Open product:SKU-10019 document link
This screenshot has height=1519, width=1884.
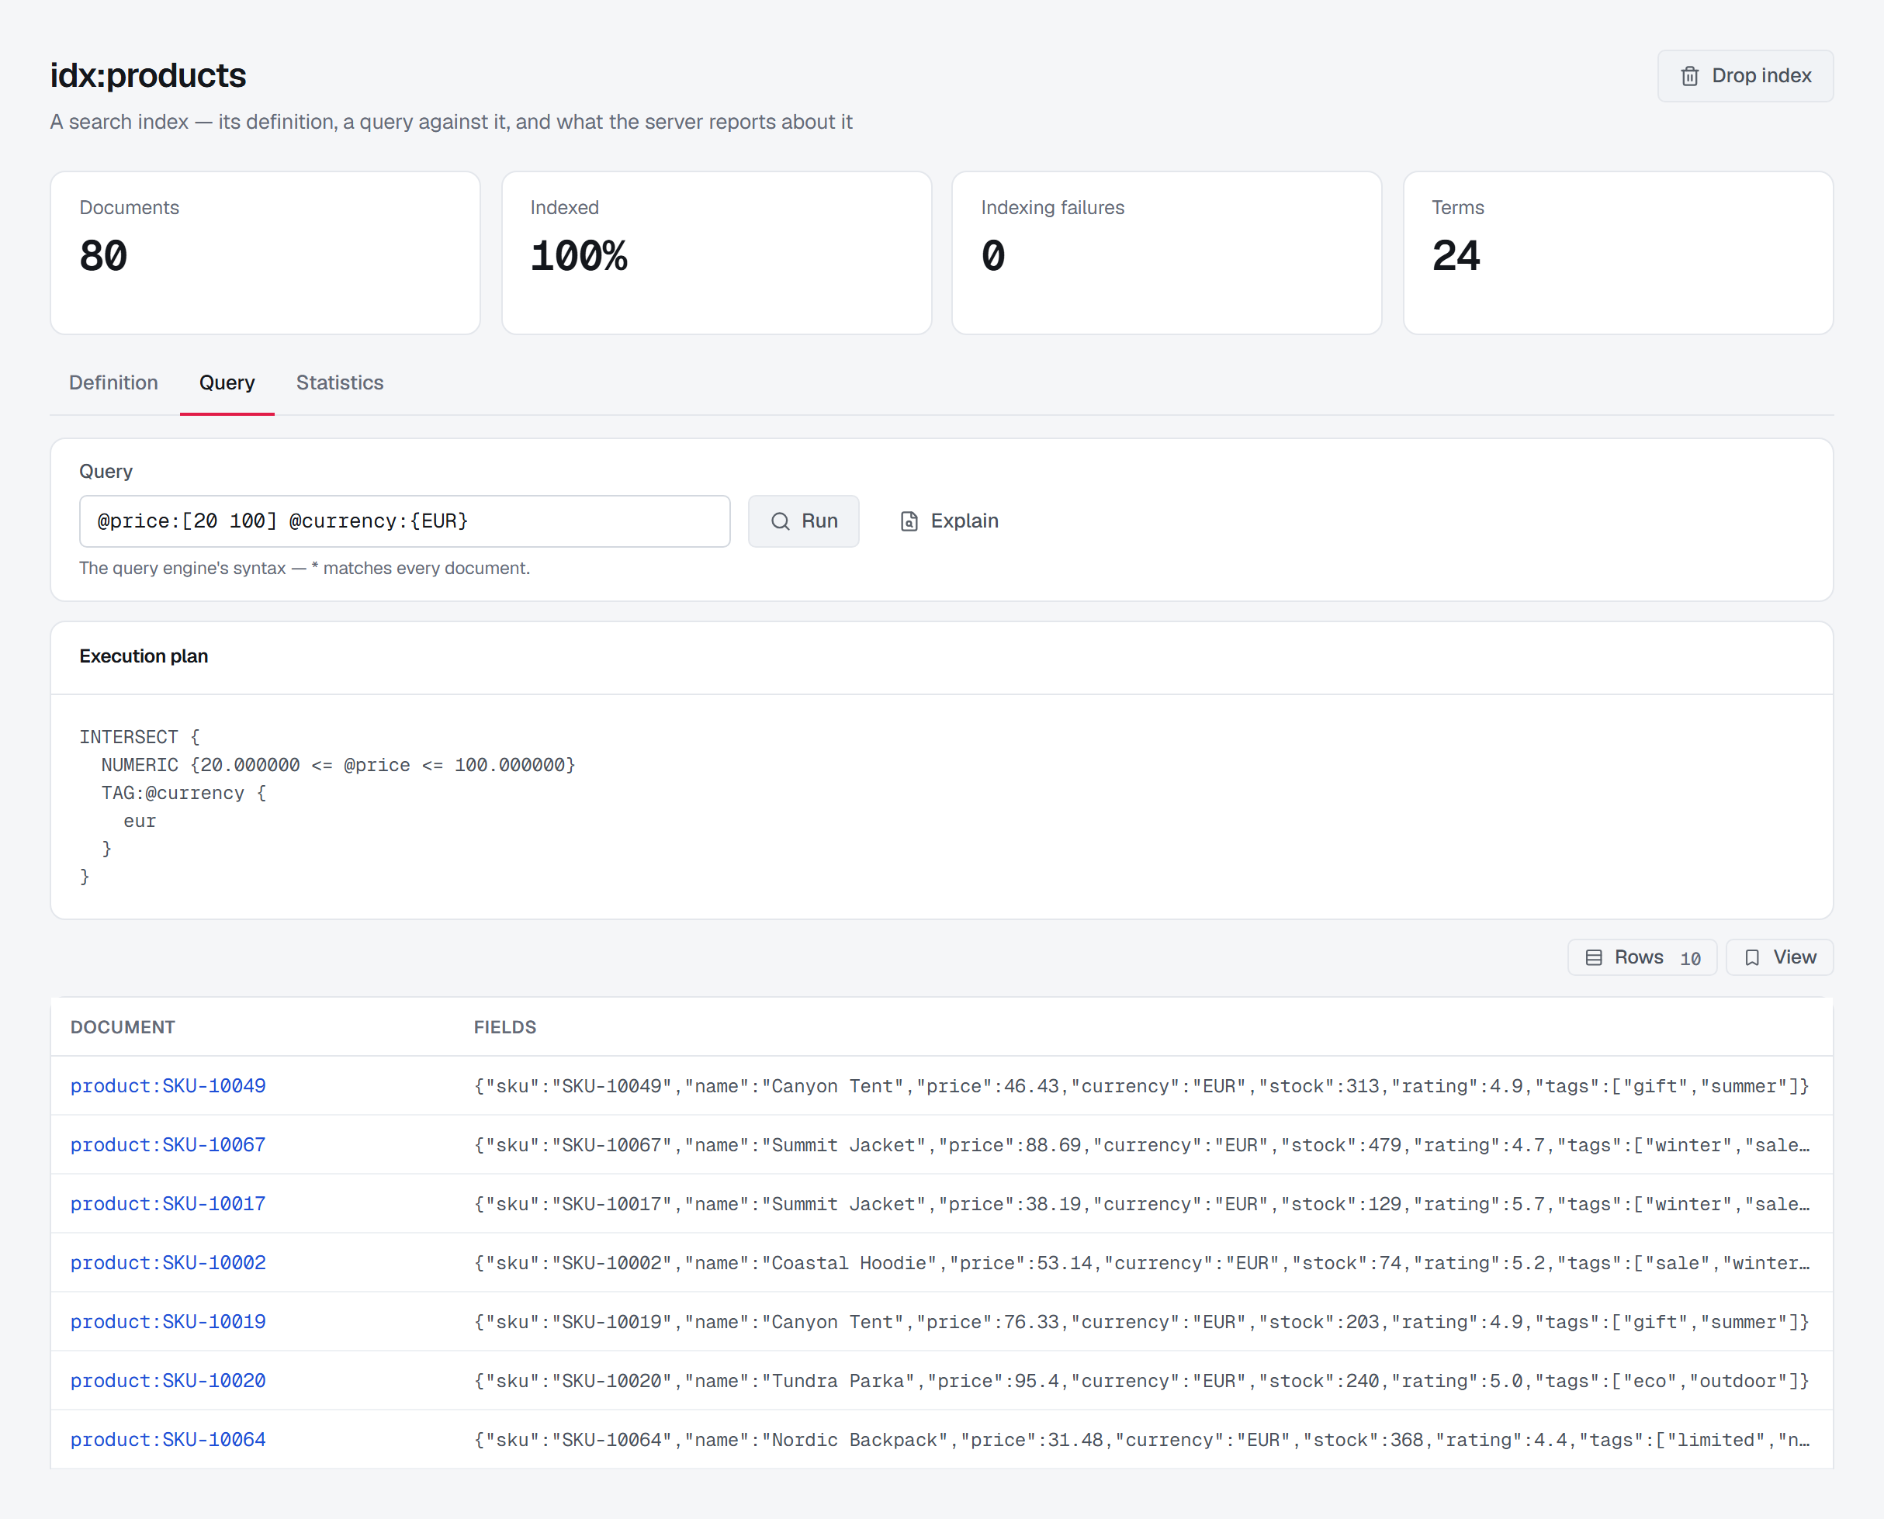click(168, 1321)
